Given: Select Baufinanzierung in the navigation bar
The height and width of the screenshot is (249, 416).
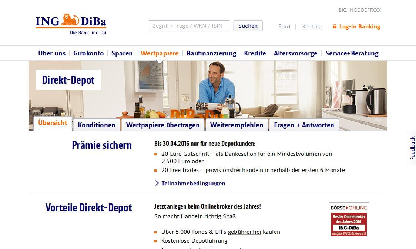Looking at the screenshot, I should click(211, 53).
